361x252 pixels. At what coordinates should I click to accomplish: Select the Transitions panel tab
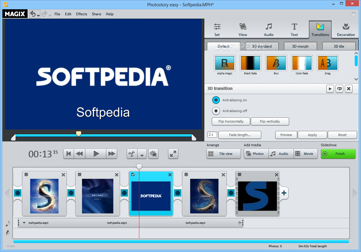click(x=320, y=30)
